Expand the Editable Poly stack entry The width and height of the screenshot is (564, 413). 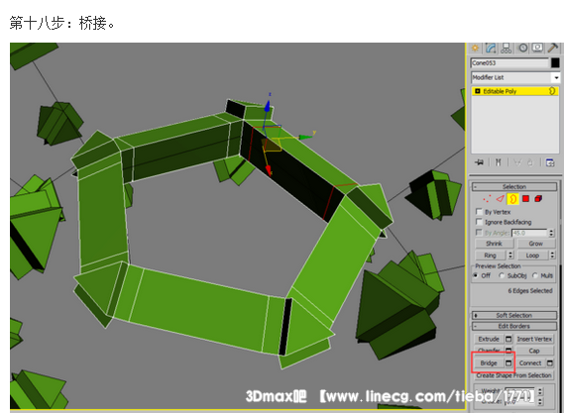(x=478, y=91)
